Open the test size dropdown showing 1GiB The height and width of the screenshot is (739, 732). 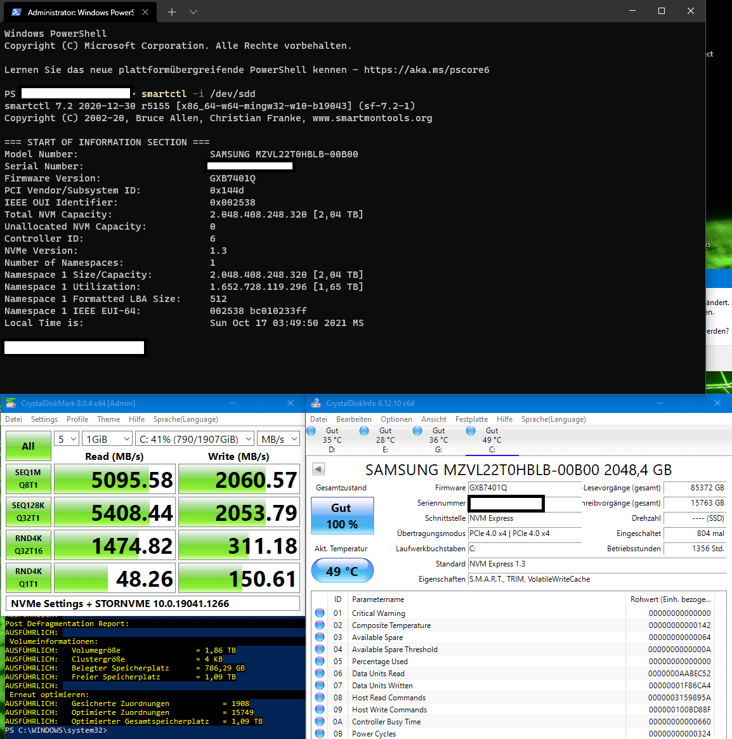pos(107,439)
